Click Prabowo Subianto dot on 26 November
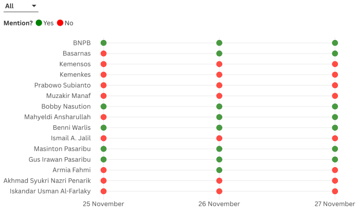Screen dimensions: 361x212 219,85
